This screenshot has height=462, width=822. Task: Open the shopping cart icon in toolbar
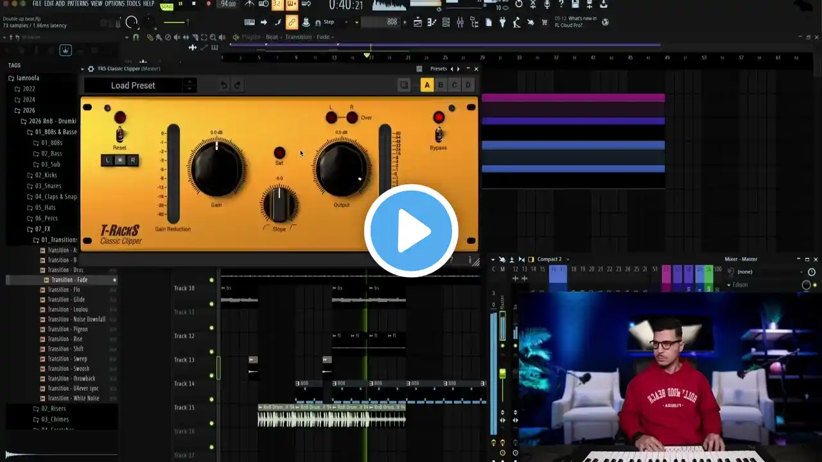point(545,22)
